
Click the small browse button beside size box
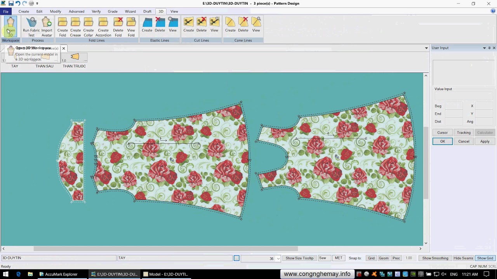[236, 258]
